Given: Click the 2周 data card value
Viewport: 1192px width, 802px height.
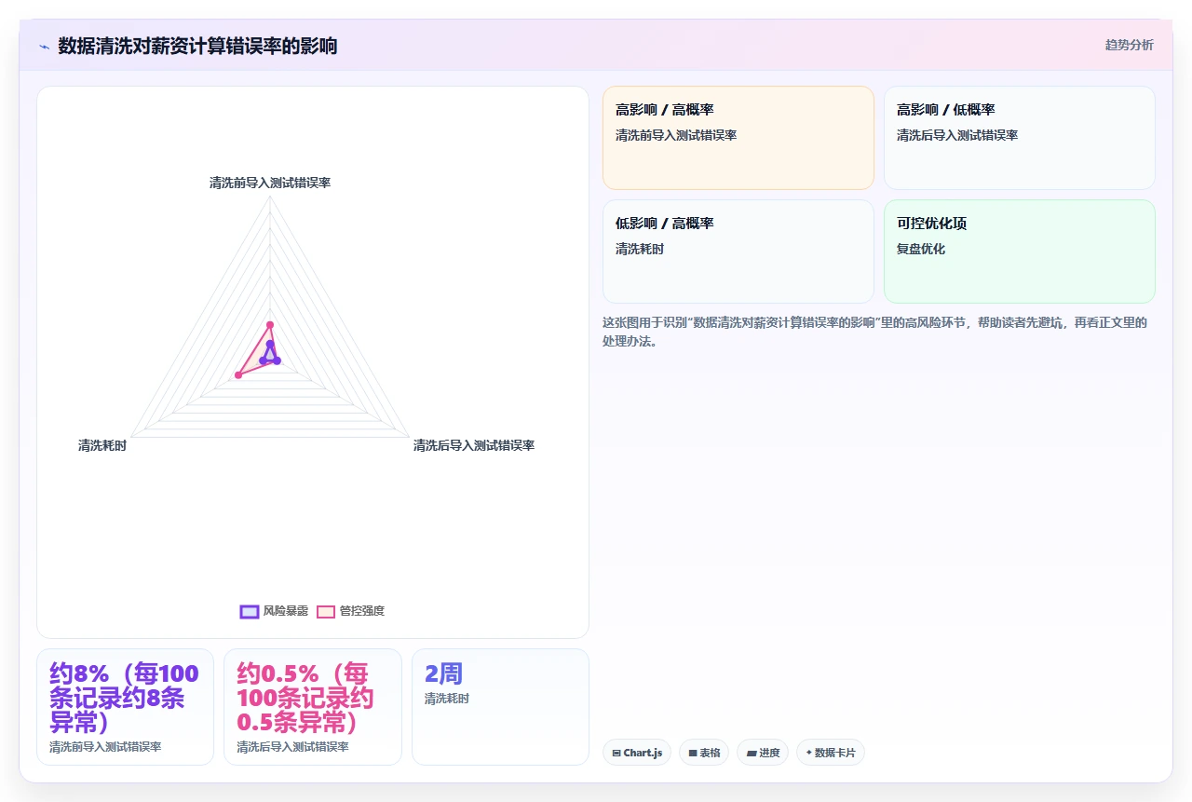Looking at the screenshot, I should (x=443, y=673).
